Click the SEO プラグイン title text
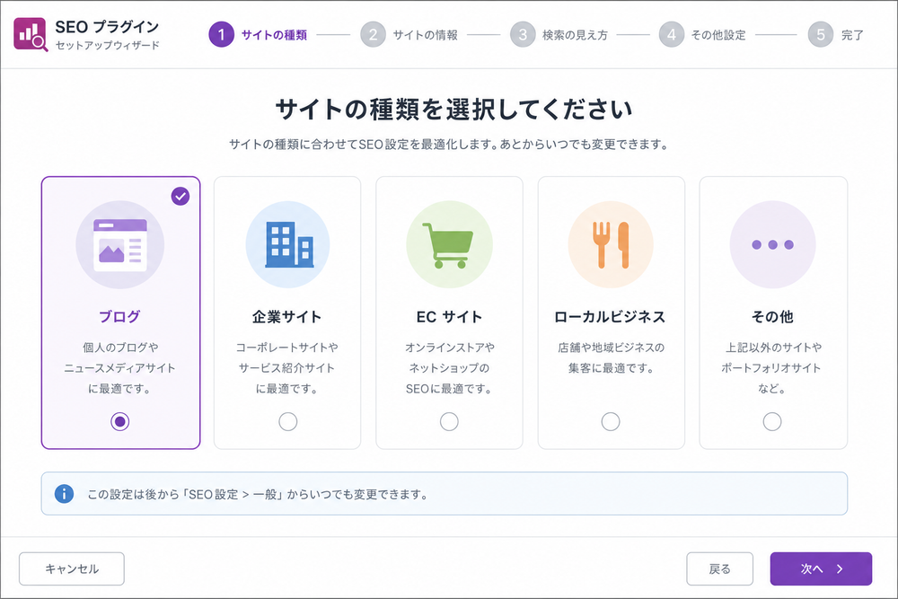This screenshot has height=599, width=898. (107, 26)
